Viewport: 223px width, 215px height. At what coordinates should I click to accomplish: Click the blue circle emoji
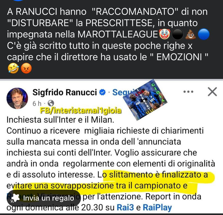click(203, 34)
